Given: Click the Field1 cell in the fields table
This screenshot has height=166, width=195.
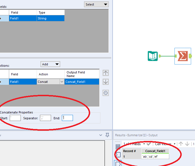Looking at the screenshot, I should [23, 18].
